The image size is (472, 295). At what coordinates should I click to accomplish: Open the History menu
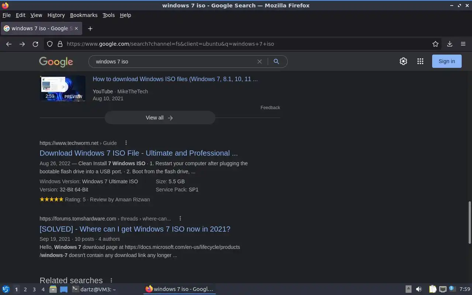(x=56, y=15)
